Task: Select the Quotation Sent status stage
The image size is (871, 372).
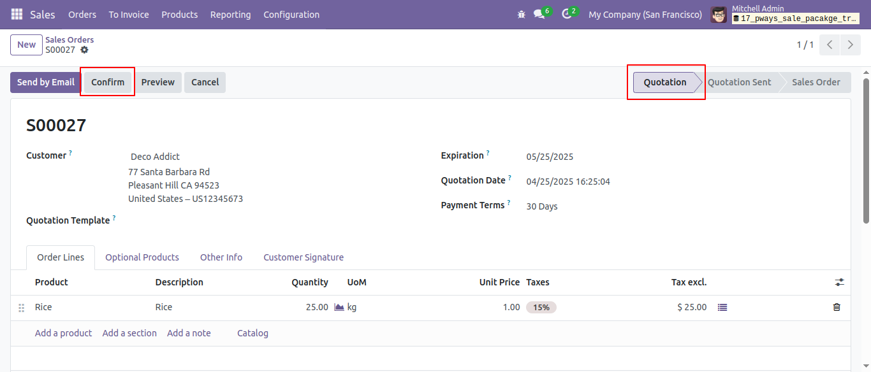Action: click(740, 82)
